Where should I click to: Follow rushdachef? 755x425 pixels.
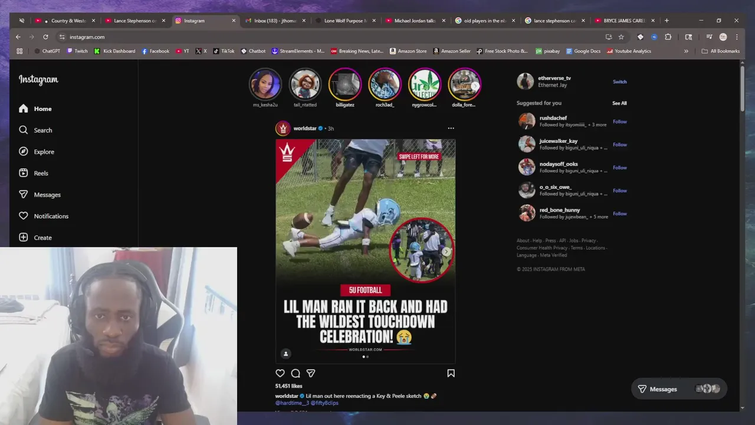tap(619, 122)
